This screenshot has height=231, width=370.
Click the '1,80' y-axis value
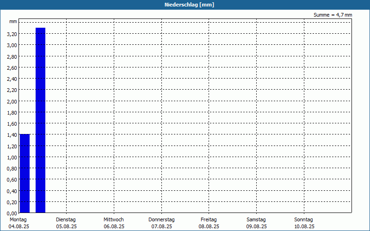click(x=12, y=113)
